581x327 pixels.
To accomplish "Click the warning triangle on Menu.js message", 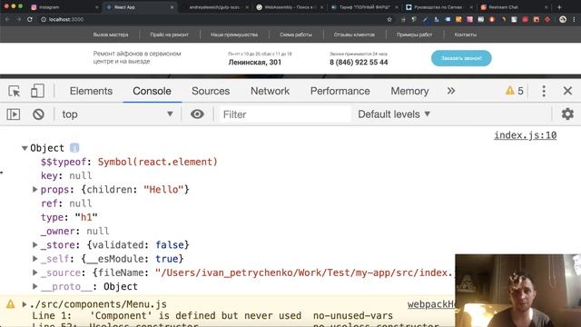I will (10, 304).
